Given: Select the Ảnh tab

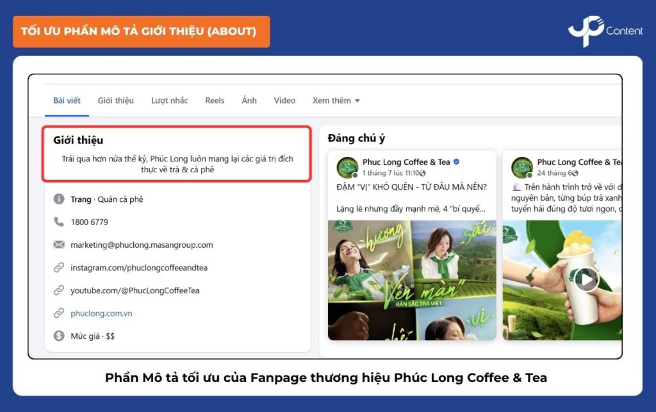Looking at the screenshot, I should (249, 100).
